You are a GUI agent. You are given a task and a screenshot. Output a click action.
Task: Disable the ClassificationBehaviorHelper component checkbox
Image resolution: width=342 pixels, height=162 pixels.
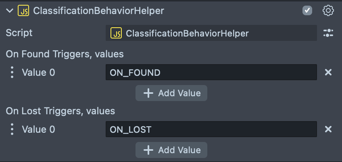307,11
